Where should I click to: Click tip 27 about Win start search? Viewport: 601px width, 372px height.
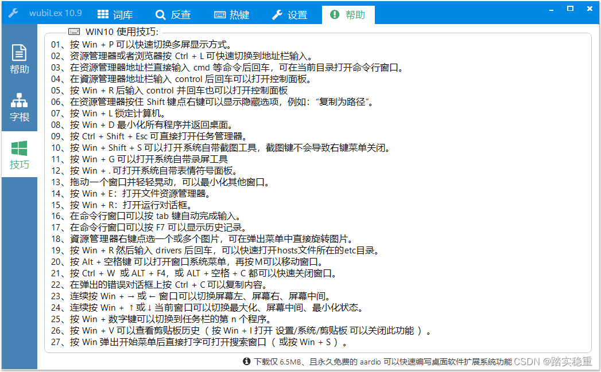tap(199, 342)
